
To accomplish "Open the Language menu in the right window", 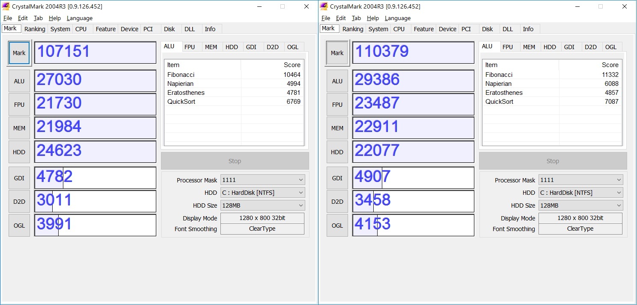I will (x=398, y=18).
